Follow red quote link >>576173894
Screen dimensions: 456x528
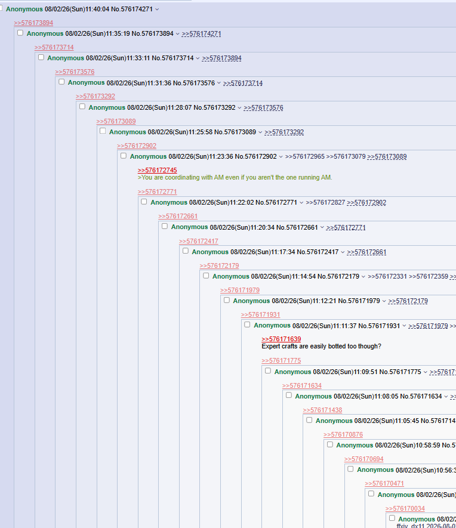coord(33,23)
